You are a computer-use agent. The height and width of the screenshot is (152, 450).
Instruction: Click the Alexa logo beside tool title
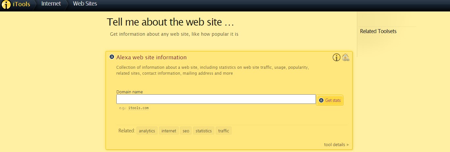[112, 57]
